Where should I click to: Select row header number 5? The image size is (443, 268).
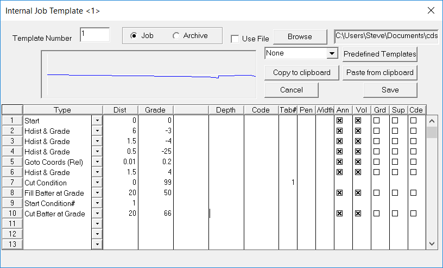tap(12, 162)
